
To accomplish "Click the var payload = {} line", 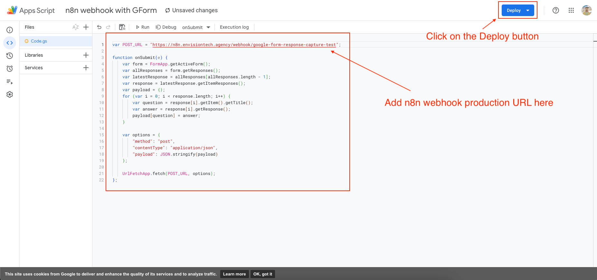I will pyautogui.click(x=144, y=90).
